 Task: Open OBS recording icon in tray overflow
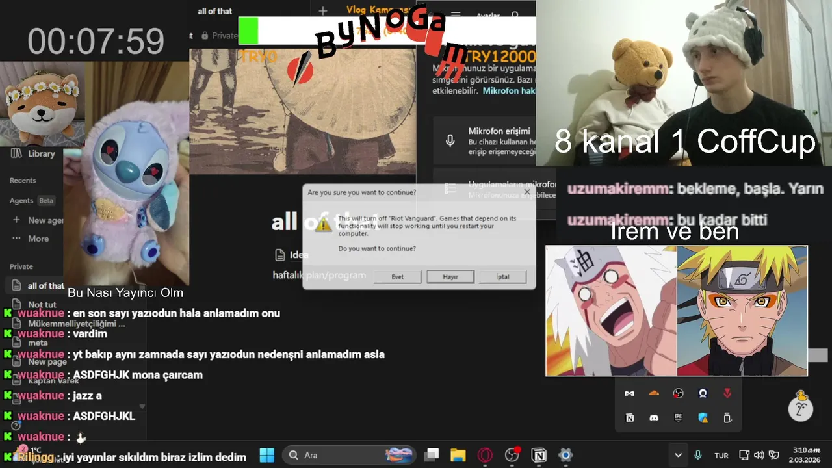coord(679,393)
